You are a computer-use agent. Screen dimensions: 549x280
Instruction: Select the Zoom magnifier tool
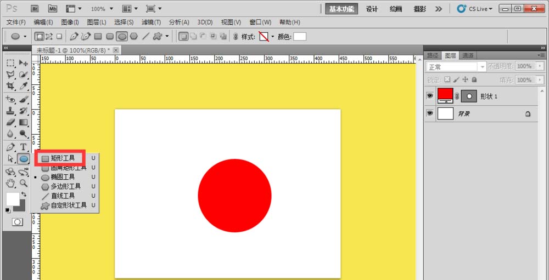point(24,183)
